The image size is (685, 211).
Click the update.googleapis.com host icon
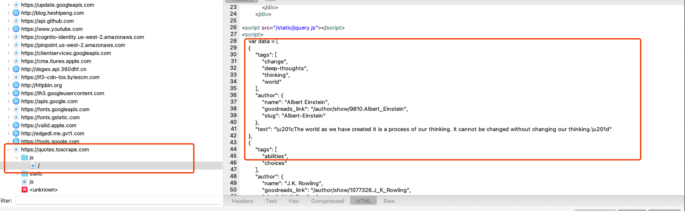16,5
